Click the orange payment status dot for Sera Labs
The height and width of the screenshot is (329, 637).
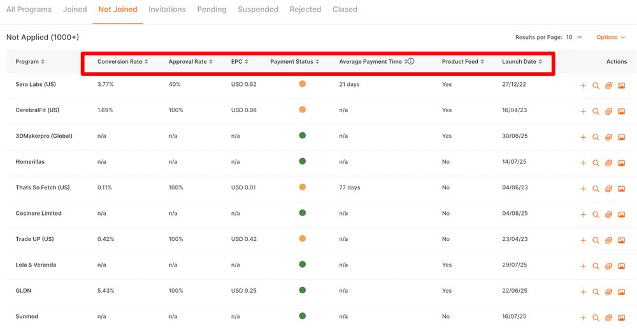302,84
